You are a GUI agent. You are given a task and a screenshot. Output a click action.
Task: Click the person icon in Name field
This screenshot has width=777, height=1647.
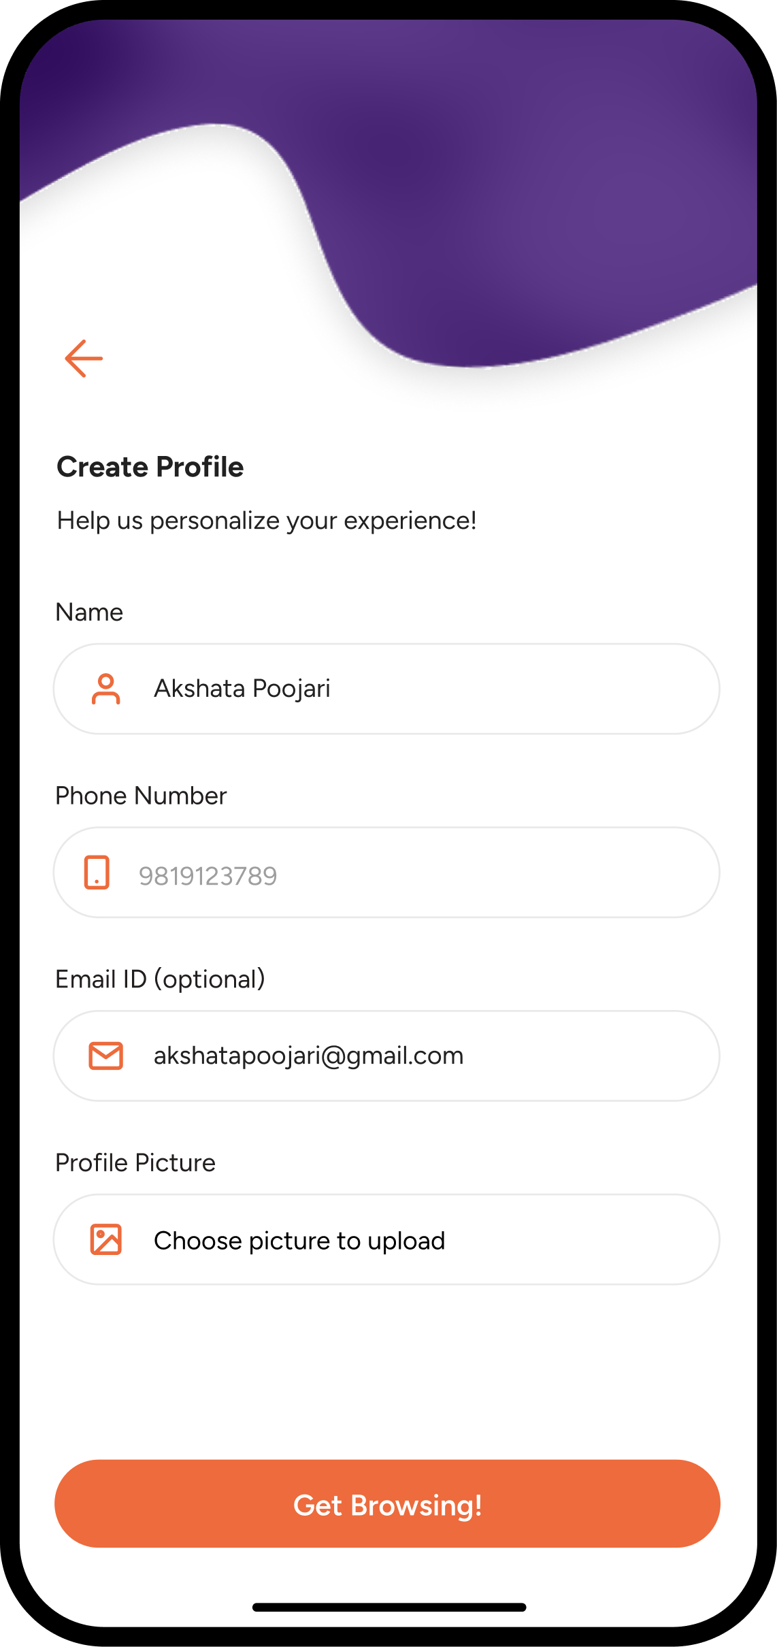(106, 689)
